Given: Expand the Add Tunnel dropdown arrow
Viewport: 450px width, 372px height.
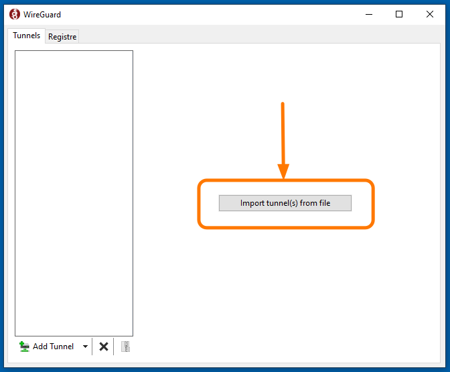Looking at the screenshot, I should click(85, 347).
